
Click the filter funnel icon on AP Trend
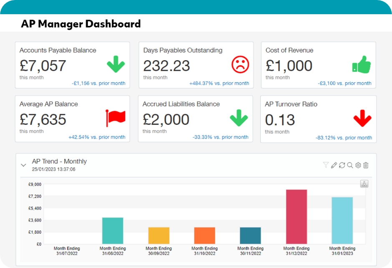pos(326,165)
